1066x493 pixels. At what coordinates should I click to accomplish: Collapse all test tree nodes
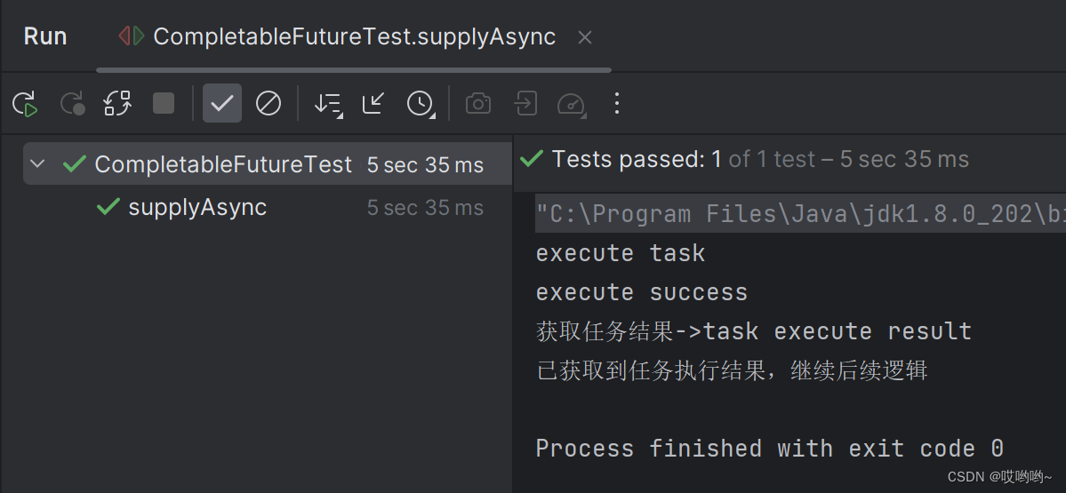[x=373, y=104]
